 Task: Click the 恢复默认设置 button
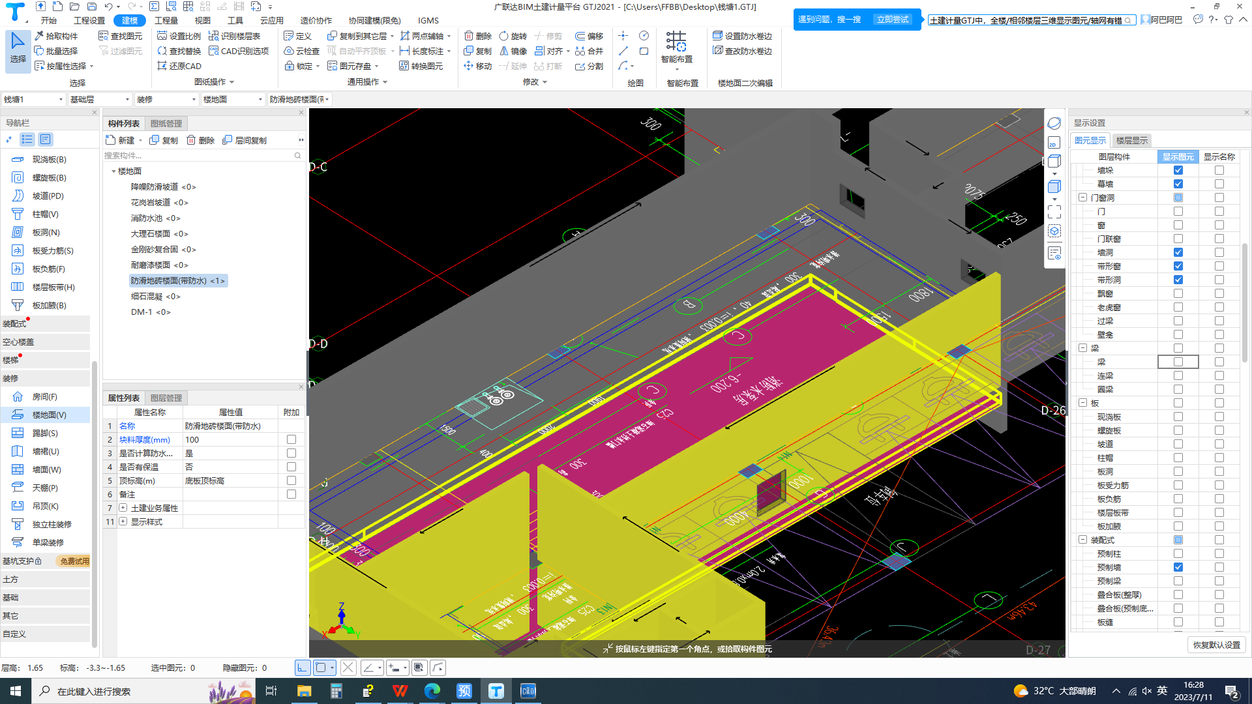pyautogui.click(x=1217, y=645)
